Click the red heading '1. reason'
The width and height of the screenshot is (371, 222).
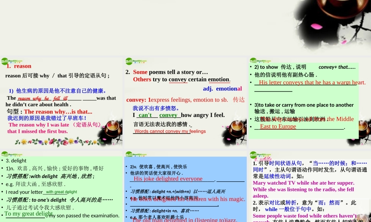pos(19,66)
